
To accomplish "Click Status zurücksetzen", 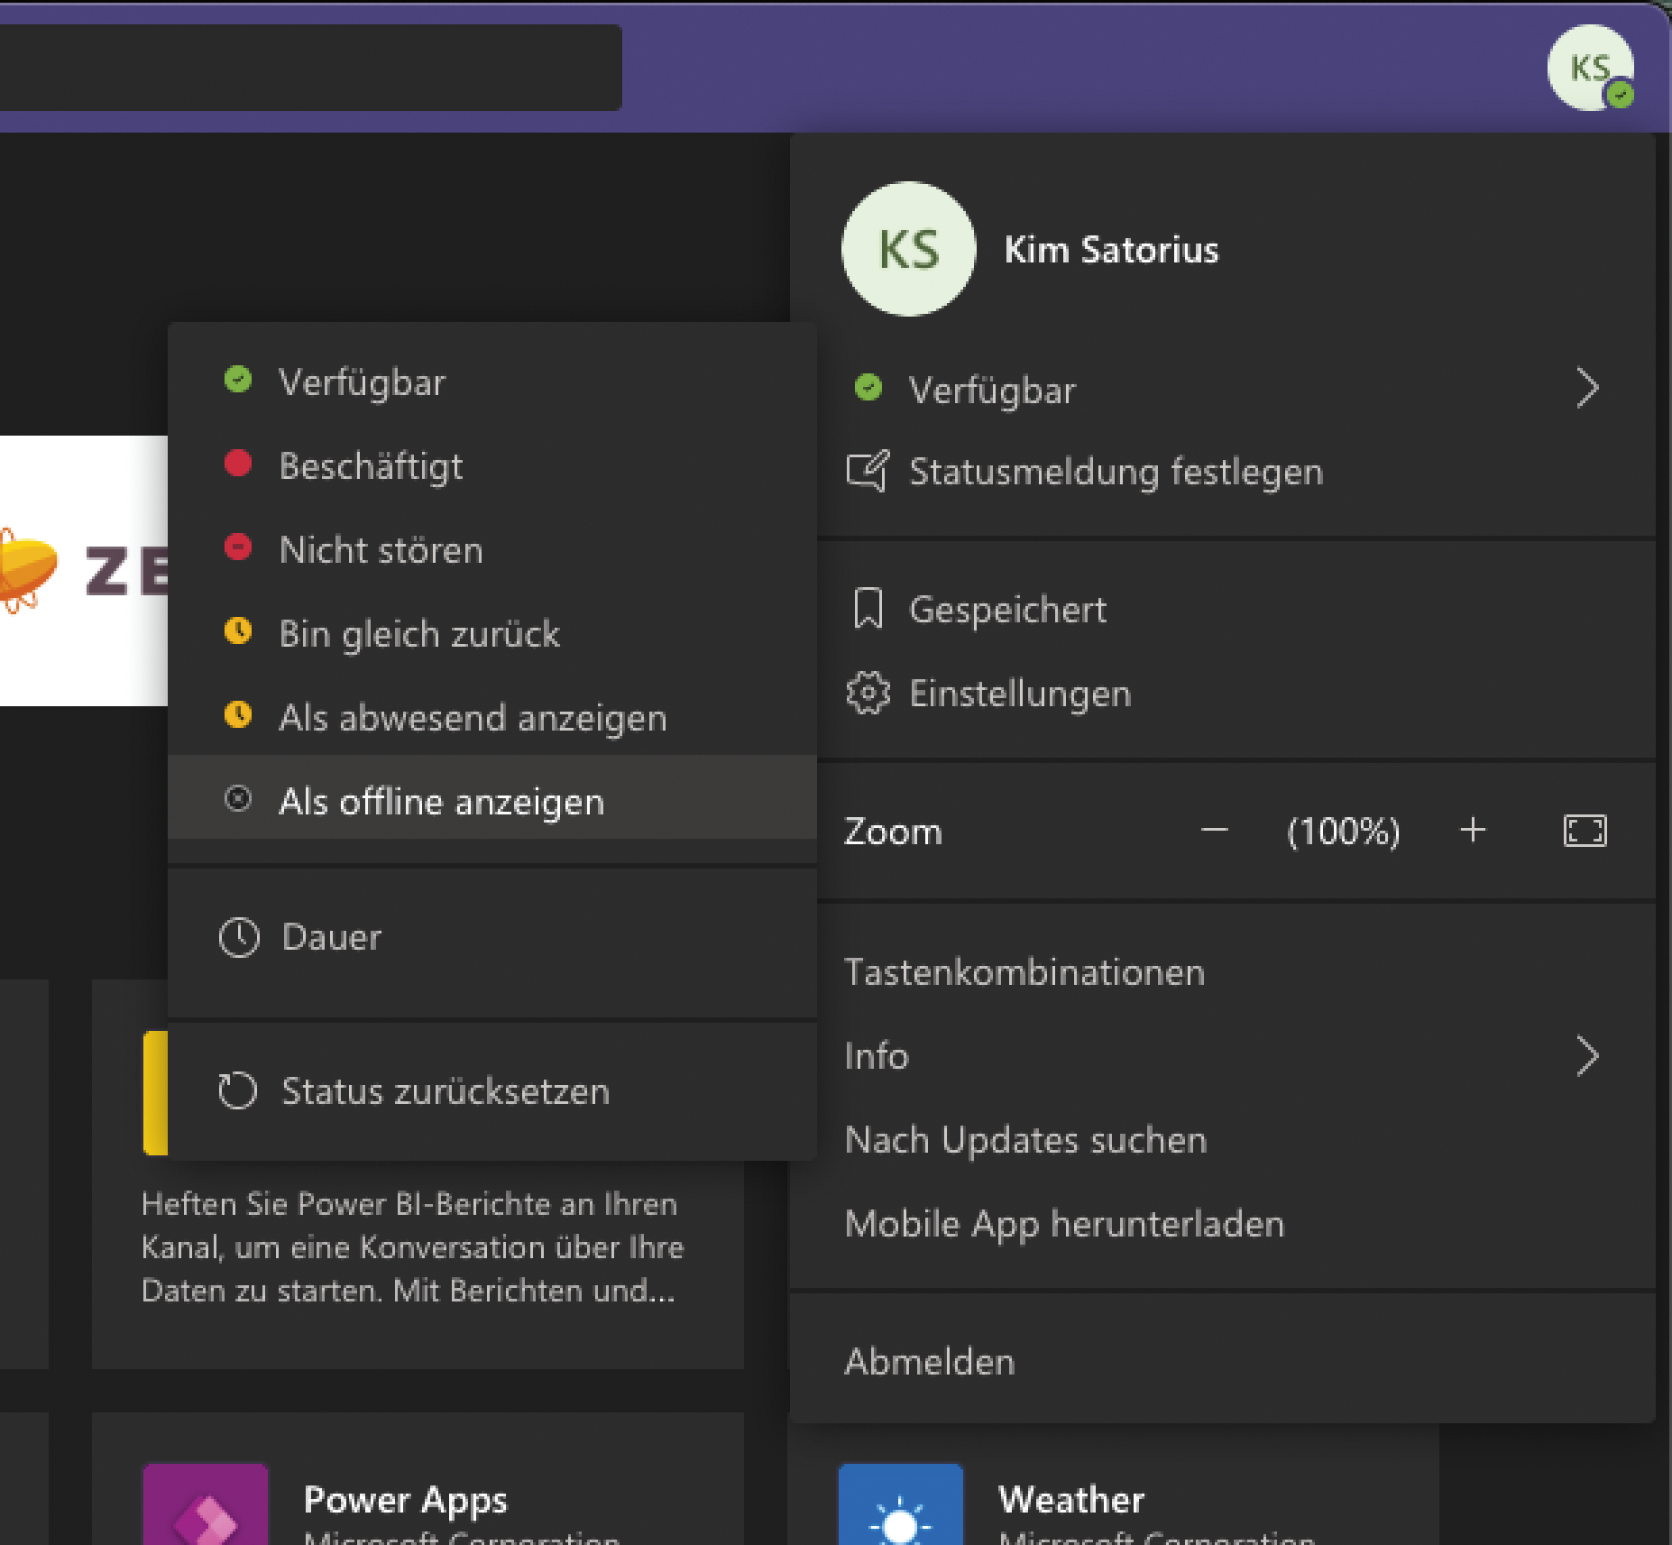I will [x=492, y=1090].
